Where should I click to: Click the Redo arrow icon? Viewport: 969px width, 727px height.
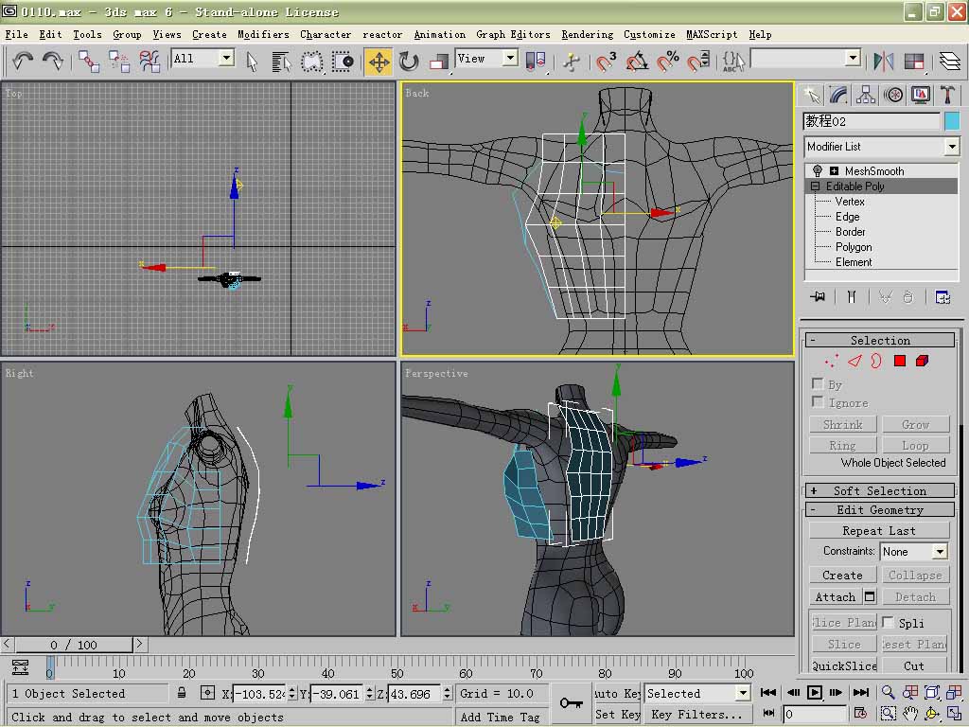tap(53, 61)
